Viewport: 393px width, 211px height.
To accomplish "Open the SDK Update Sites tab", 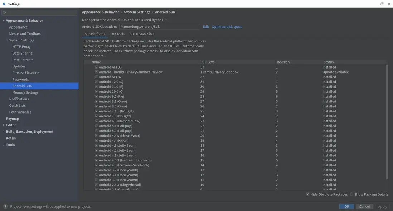I will [142, 34].
